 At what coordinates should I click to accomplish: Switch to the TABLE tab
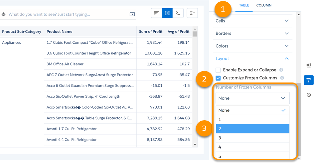point(244,5)
